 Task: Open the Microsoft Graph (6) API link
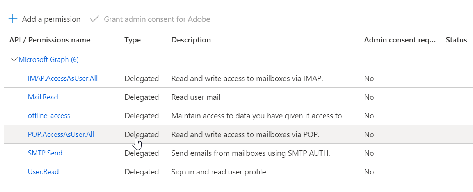tap(49, 60)
